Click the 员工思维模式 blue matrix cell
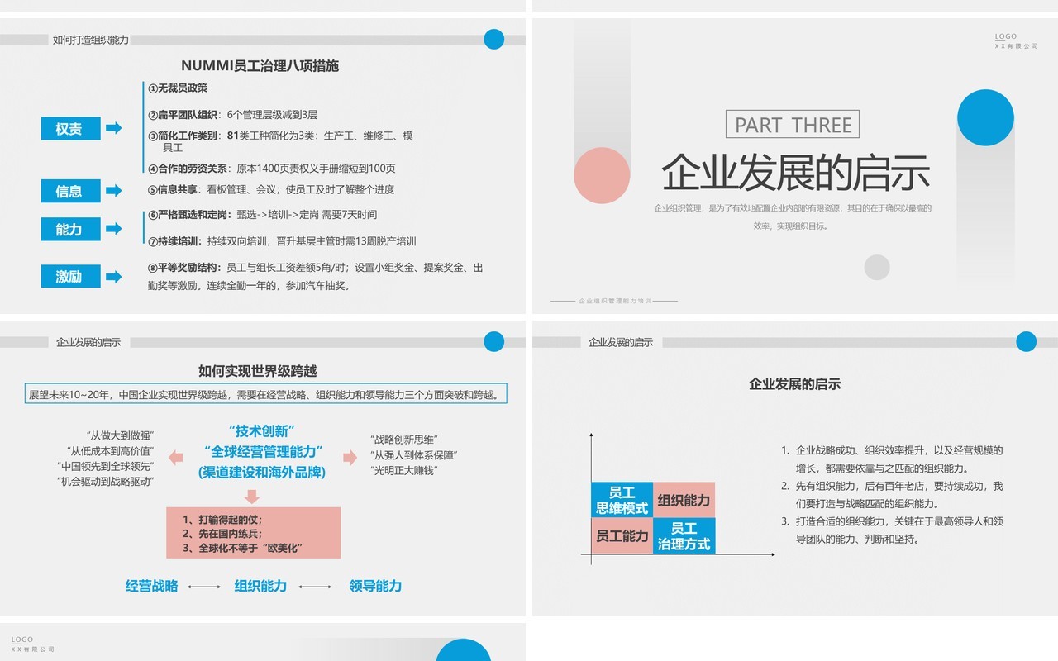Screen dimensions: 1058x661 (x=622, y=500)
